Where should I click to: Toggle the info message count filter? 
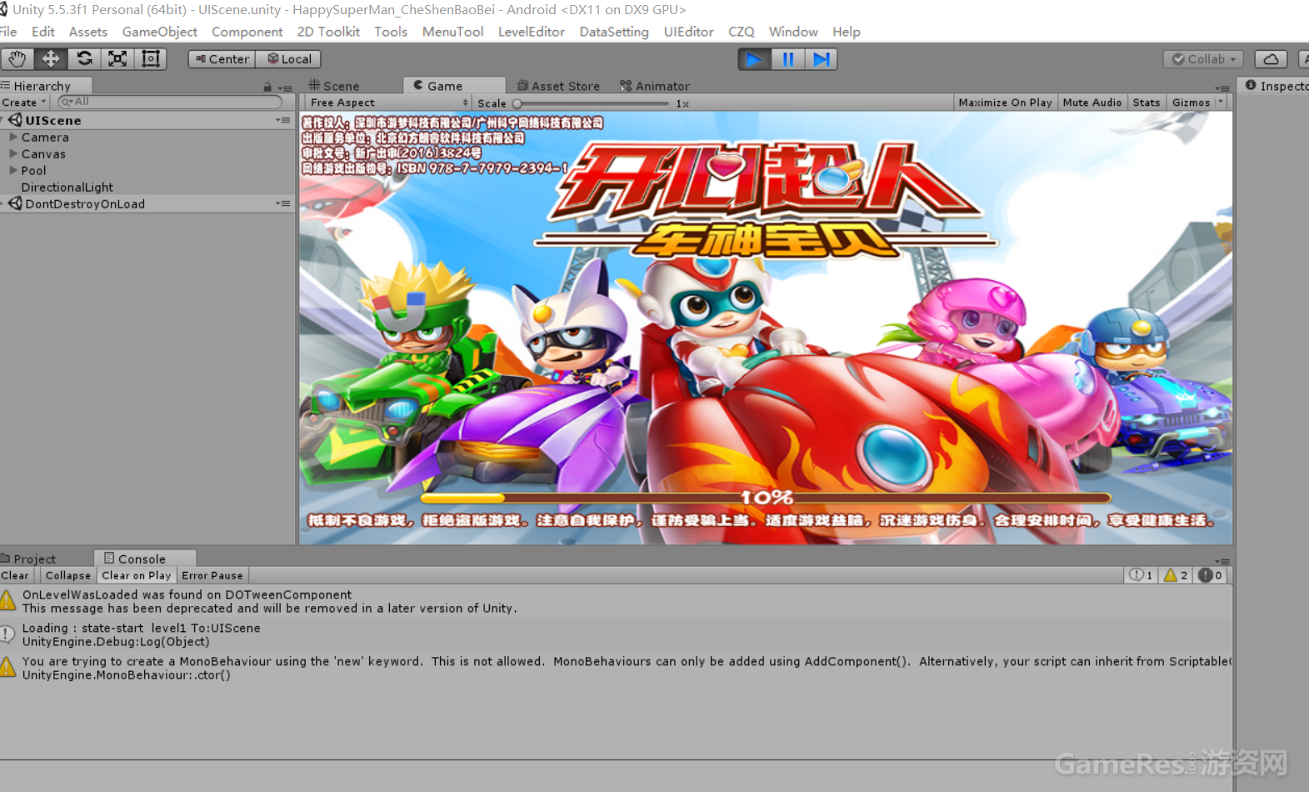tap(1141, 575)
